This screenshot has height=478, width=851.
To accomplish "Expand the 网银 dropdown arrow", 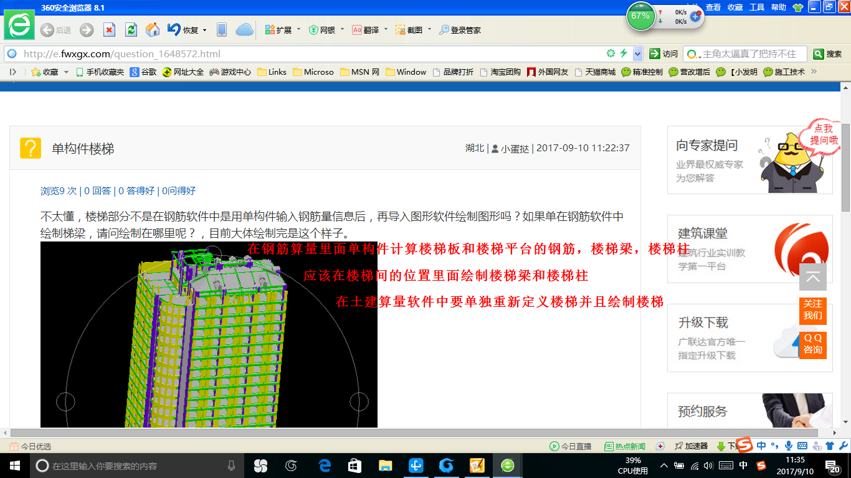I will pyautogui.click(x=342, y=29).
